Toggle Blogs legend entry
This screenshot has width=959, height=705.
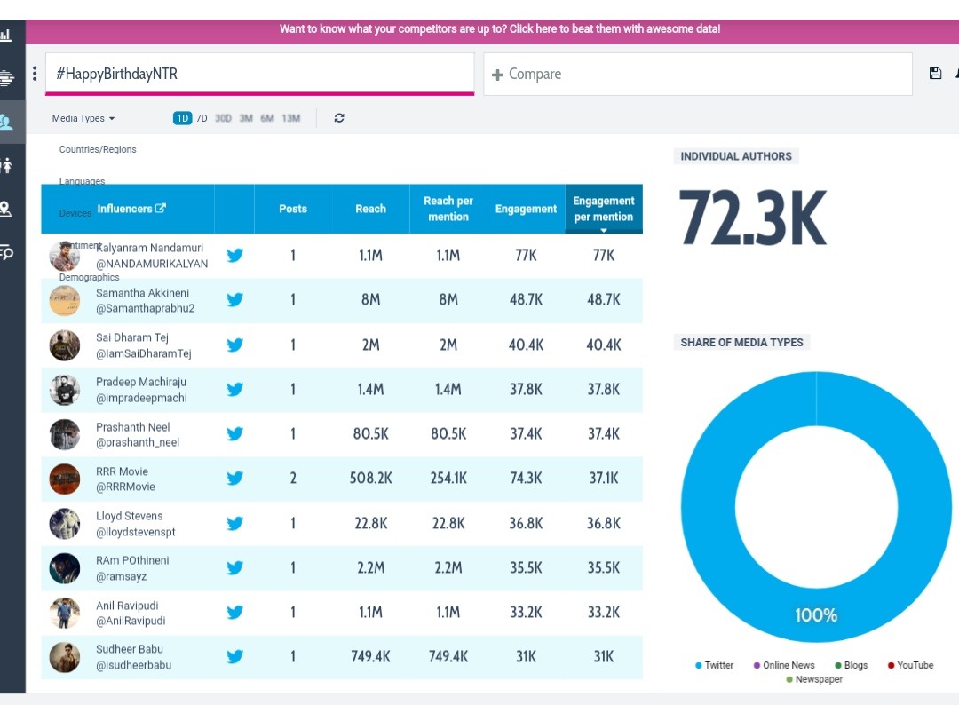coord(852,665)
